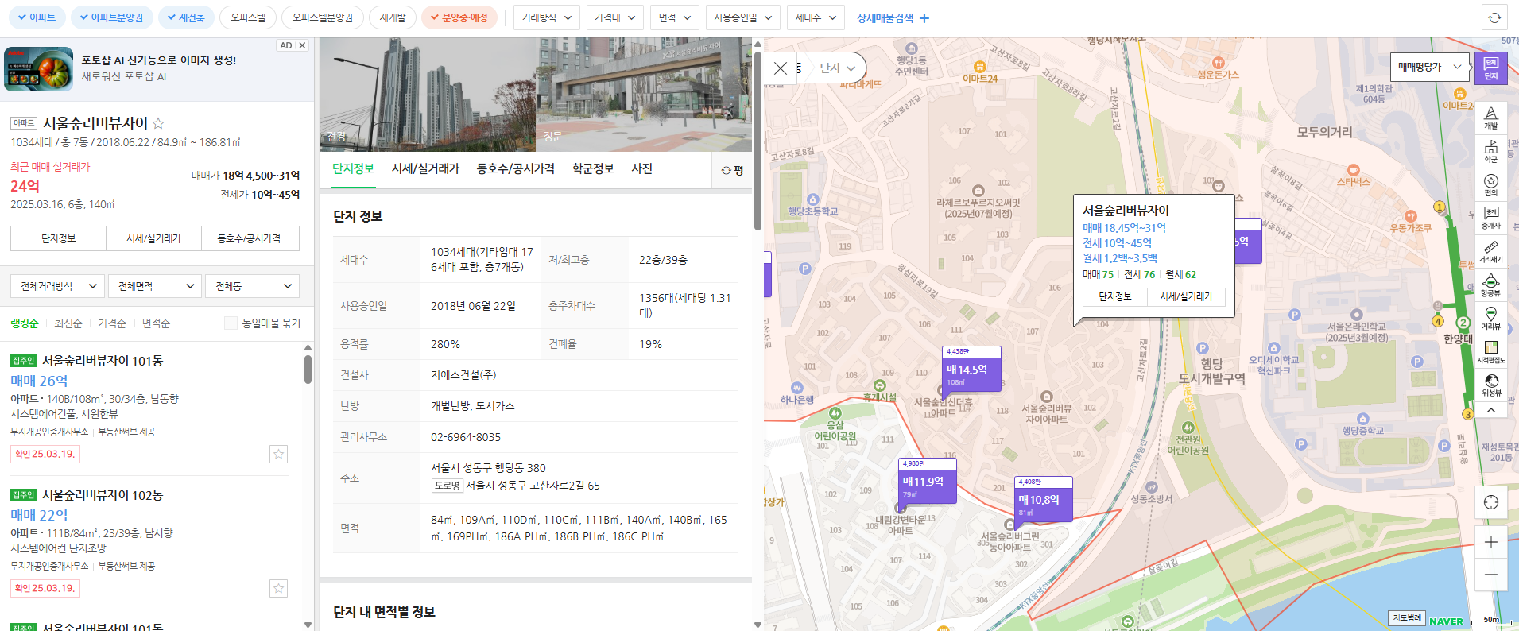1519x631 pixels.
Task: Show 편의 convenience facilities layer
Action: 1490,184
